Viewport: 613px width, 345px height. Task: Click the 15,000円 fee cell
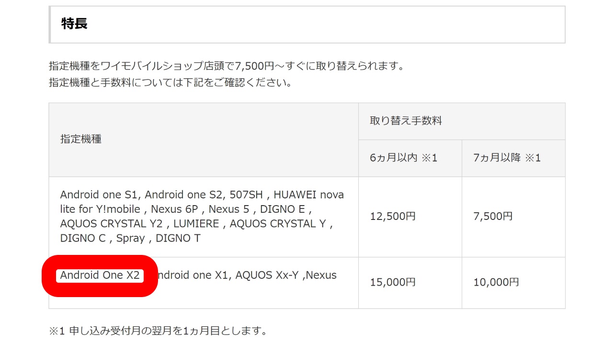pos(392,283)
